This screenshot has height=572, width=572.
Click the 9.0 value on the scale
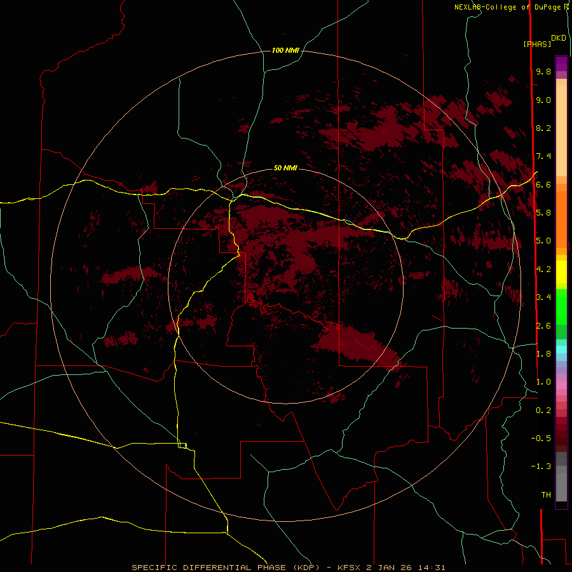click(x=543, y=100)
